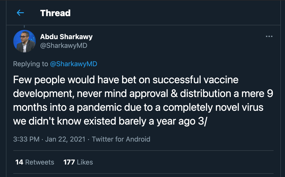View the 177 Likes list
This screenshot has width=285, height=177.
coord(78,162)
